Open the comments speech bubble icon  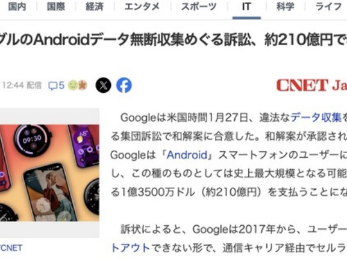(x=52, y=86)
